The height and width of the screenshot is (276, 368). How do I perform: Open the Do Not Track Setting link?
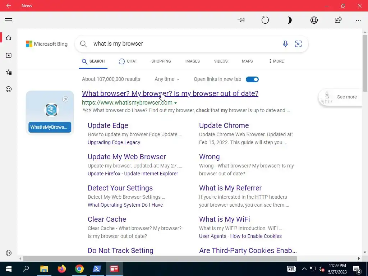point(121,250)
